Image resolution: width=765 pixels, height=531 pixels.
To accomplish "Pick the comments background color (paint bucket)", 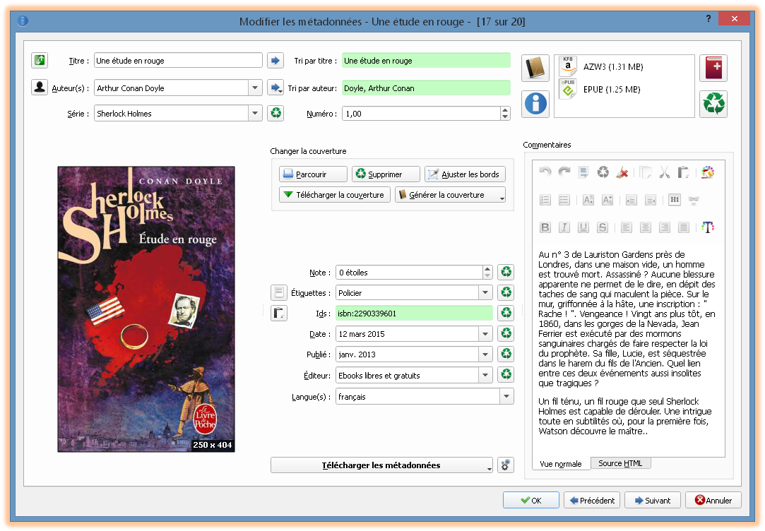I will coord(707,172).
